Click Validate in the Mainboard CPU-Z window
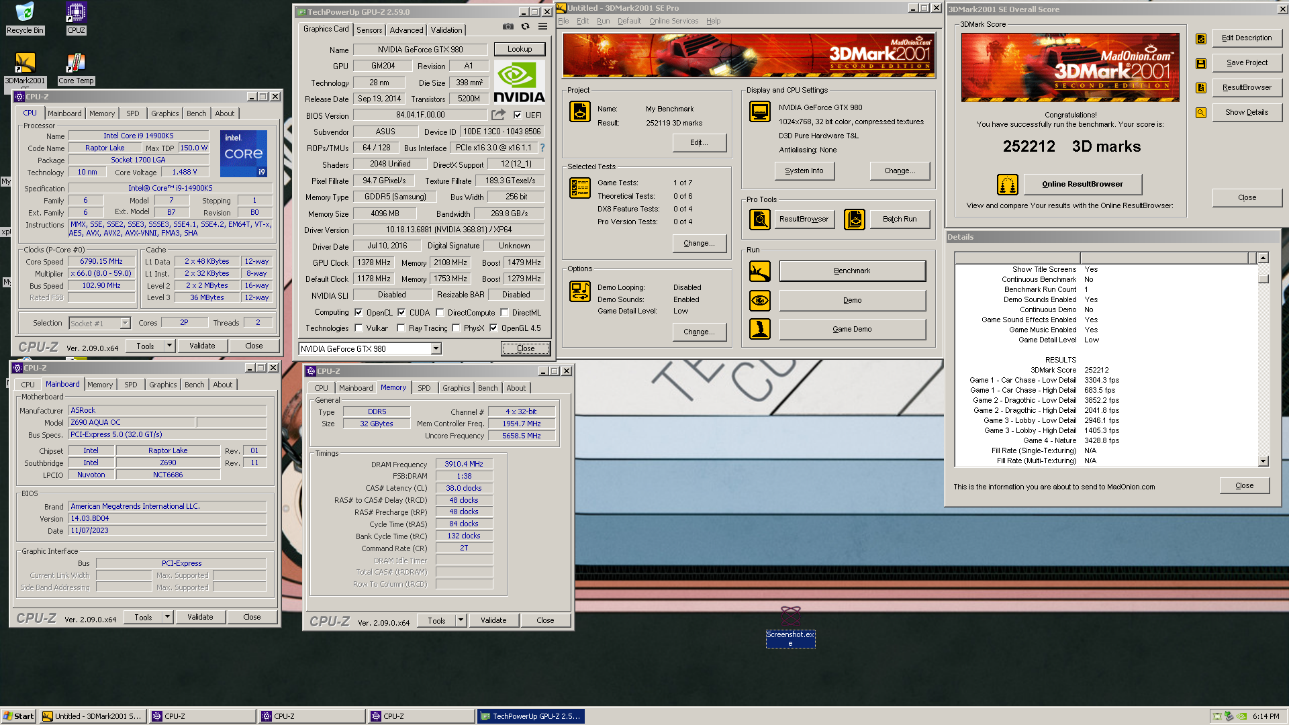The image size is (1289, 725). click(200, 617)
